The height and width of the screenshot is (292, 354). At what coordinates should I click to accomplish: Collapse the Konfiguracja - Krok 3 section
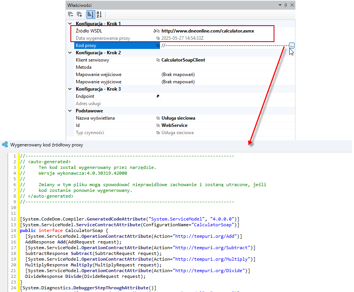click(x=70, y=89)
